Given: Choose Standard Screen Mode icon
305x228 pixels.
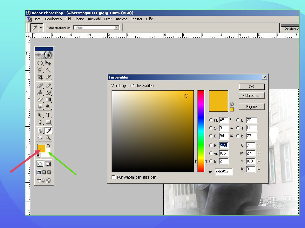Looking at the screenshot, I should tap(39, 172).
